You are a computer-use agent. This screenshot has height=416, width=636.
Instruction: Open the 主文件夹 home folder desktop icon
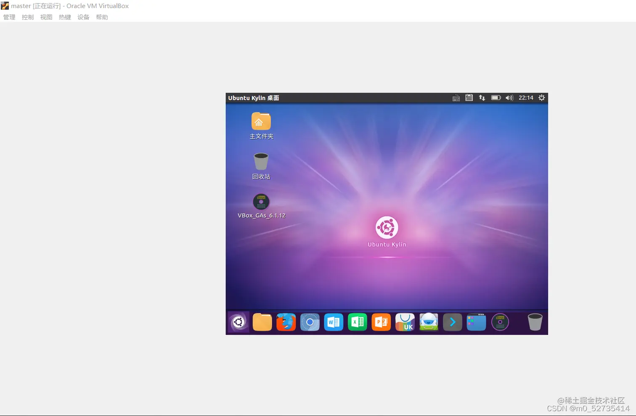click(261, 125)
